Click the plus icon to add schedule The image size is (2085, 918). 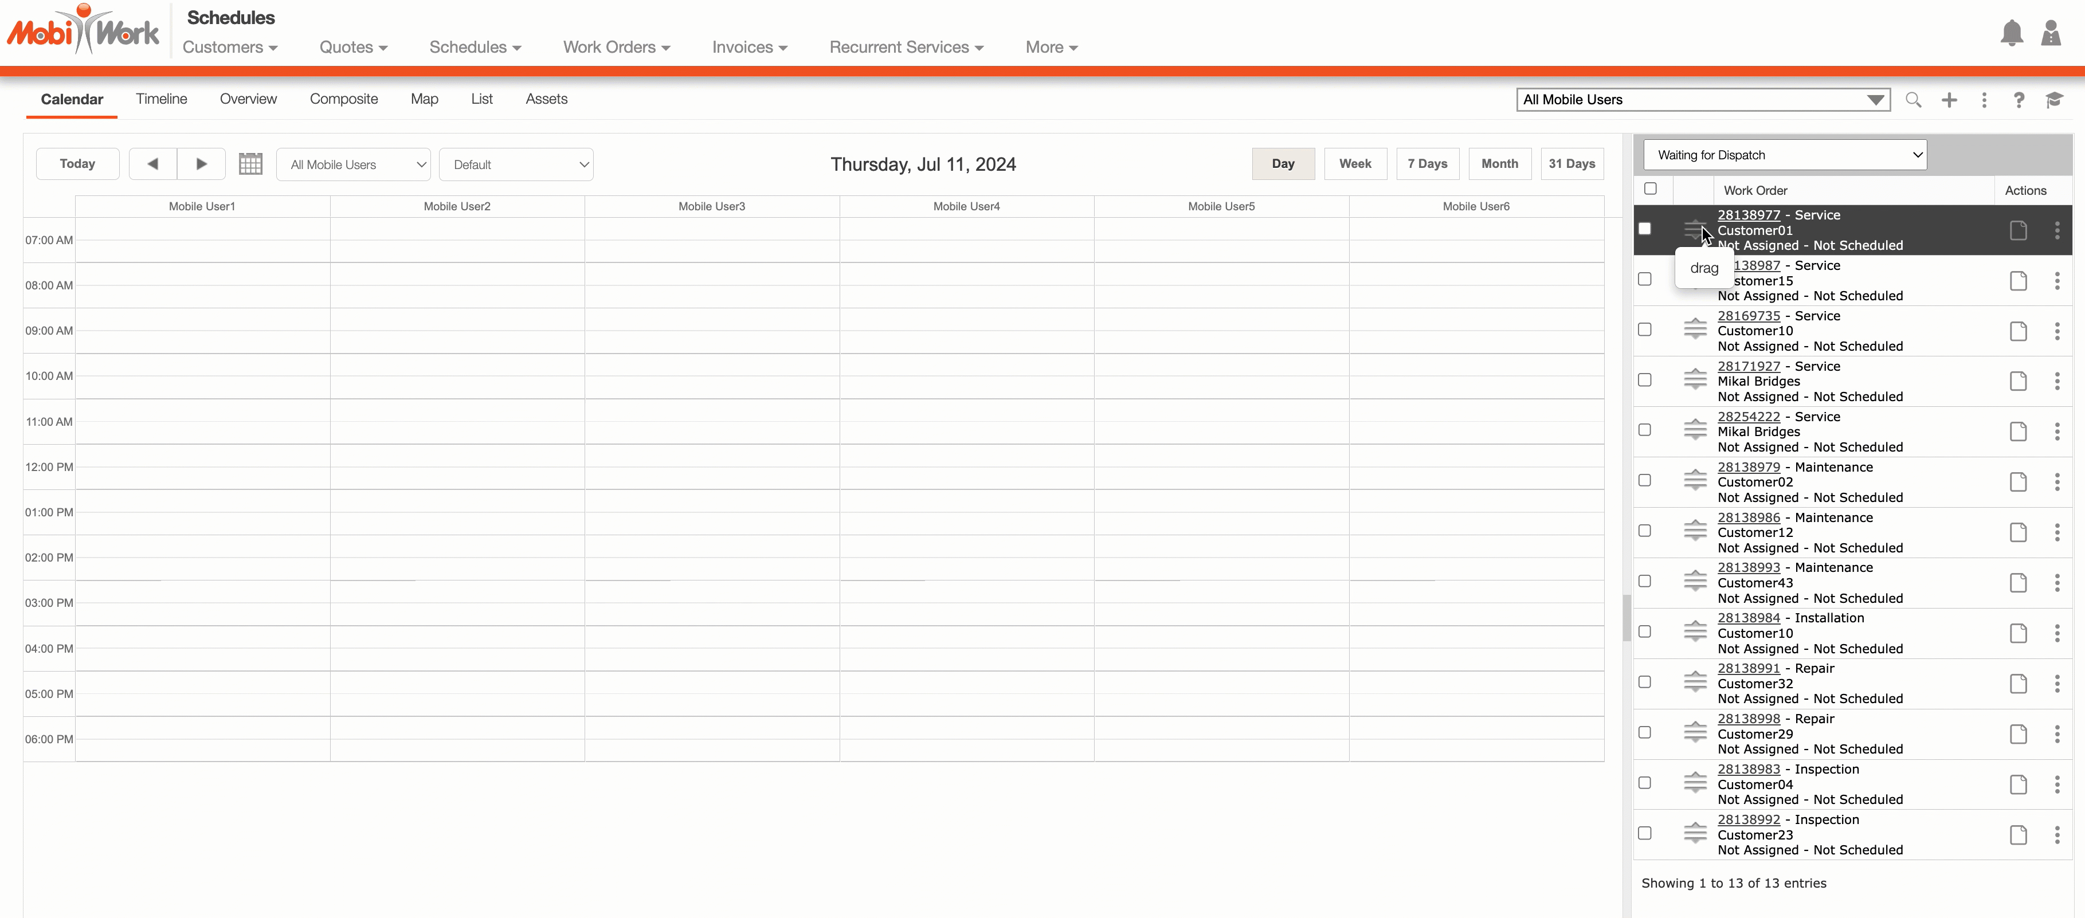(x=1949, y=100)
